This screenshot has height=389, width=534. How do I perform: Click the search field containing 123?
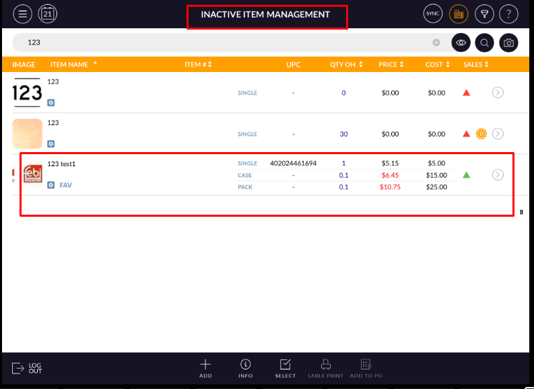[x=222, y=42]
